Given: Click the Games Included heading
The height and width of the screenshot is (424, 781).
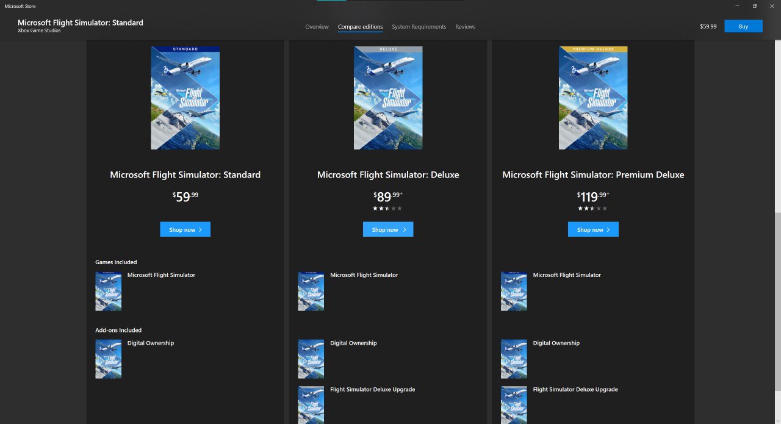Looking at the screenshot, I should click(116, 262).
